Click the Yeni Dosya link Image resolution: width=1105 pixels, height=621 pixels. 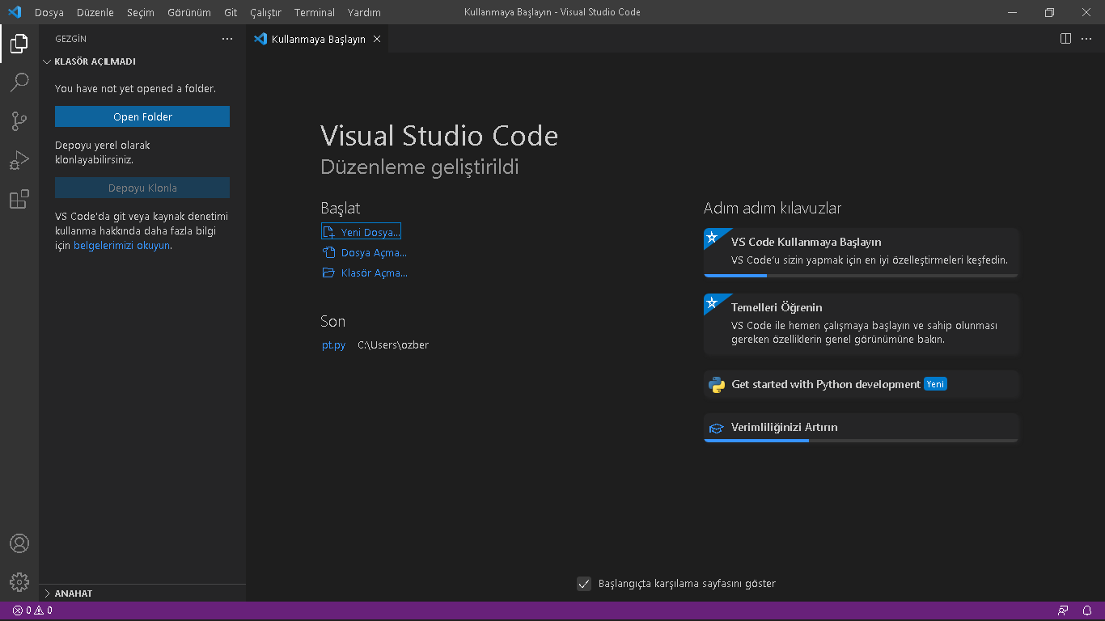(370, 233)
